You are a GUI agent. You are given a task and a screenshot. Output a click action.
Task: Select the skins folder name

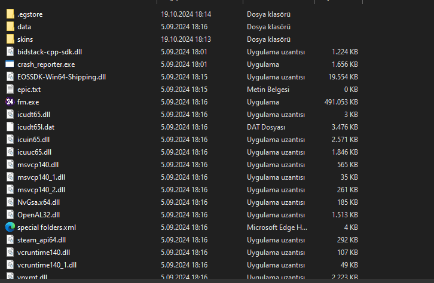point(25,39)
